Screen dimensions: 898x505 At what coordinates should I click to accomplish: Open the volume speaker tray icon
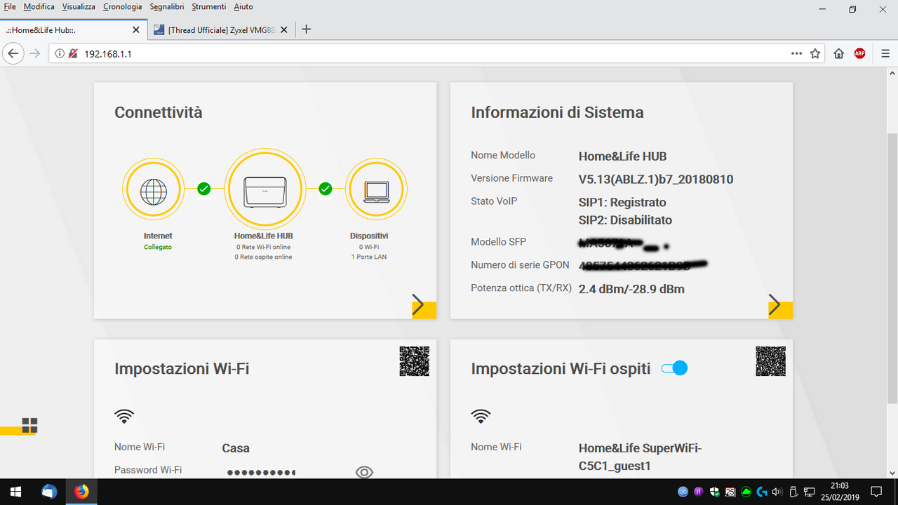(777, 492)
